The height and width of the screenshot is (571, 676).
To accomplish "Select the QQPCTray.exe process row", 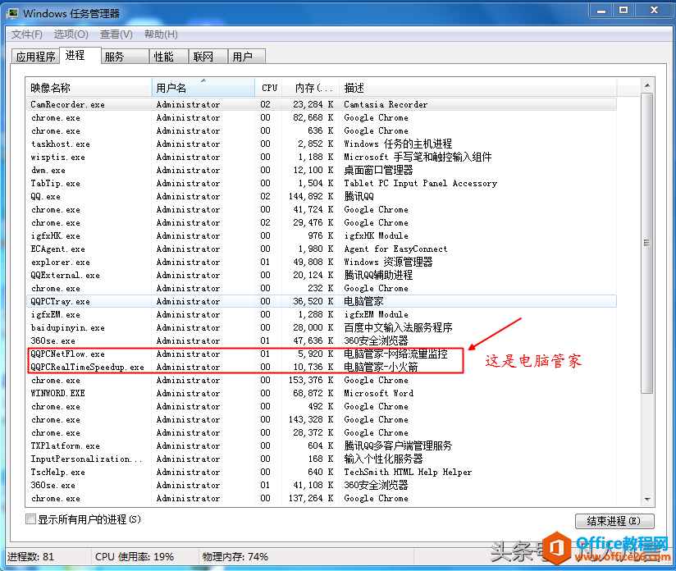I will 322,301.
